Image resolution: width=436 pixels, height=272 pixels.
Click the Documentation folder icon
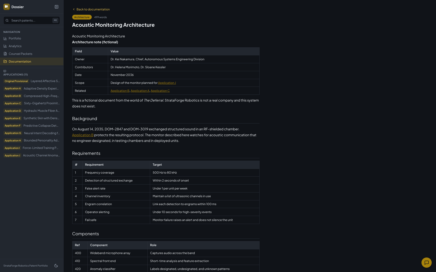coord(5,61)
